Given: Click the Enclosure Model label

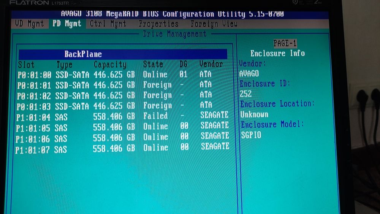Looking at the screenshot, I should point(272,125).
